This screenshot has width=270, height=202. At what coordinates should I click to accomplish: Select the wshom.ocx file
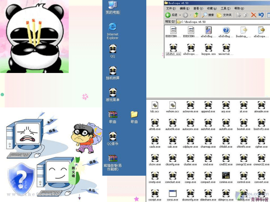173,107
